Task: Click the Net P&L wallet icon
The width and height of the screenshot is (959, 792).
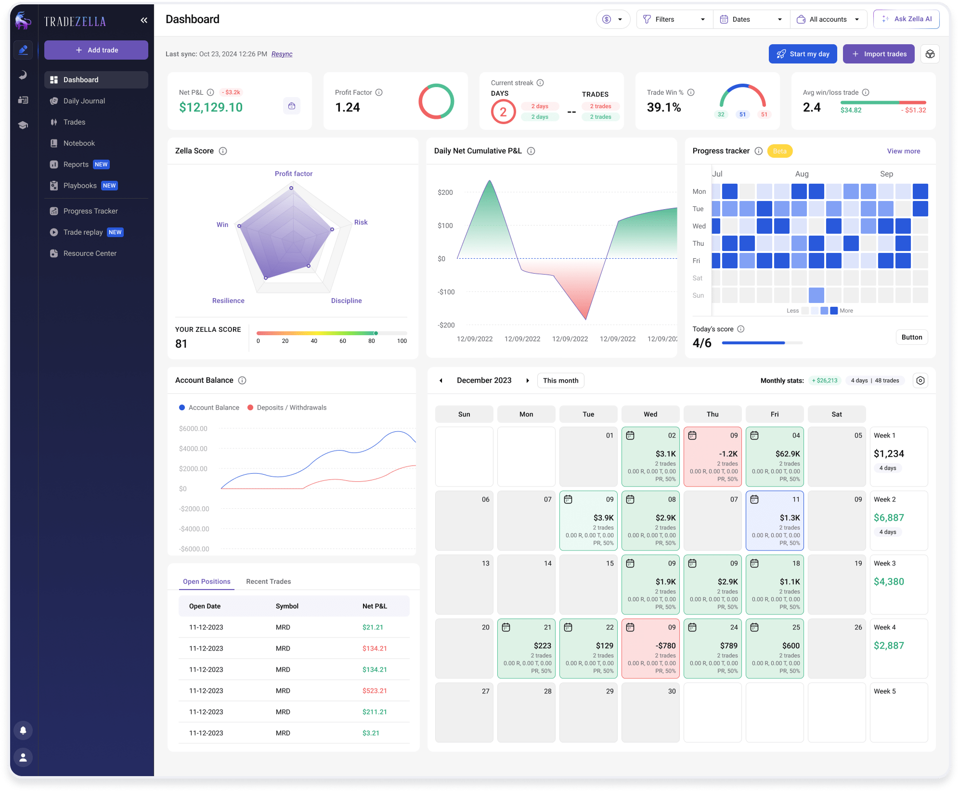Action: (x=292, y=106)
